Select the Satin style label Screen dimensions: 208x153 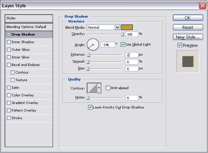click(15, 88)
